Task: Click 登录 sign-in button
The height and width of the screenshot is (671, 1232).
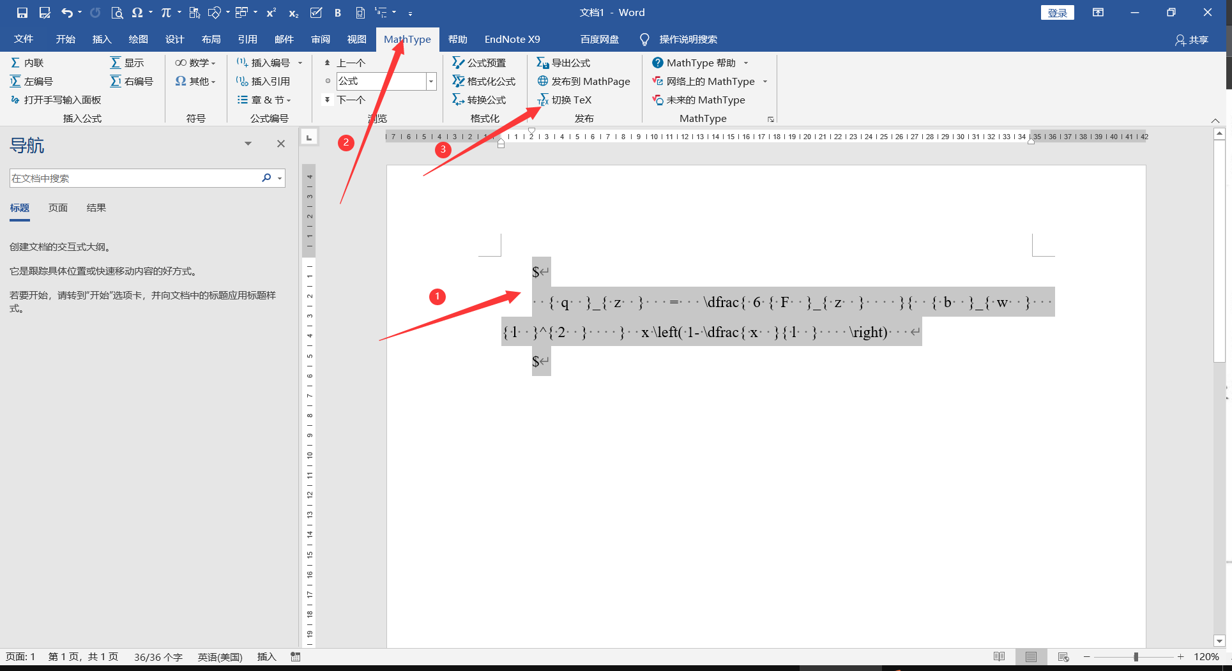Action: click(x=1058, y=13)
